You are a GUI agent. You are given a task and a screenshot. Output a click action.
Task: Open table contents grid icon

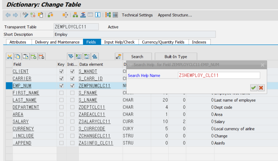click(x=115, y=15)
